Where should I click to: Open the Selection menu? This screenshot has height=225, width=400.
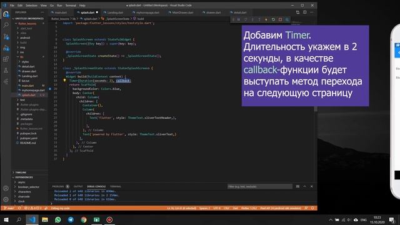click(32, 6)
